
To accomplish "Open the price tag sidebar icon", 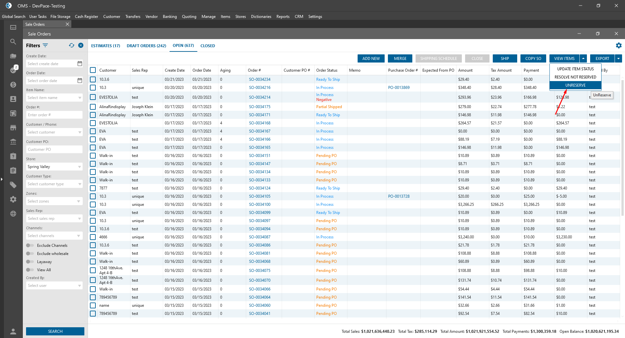I will click(x=13, y=185).
